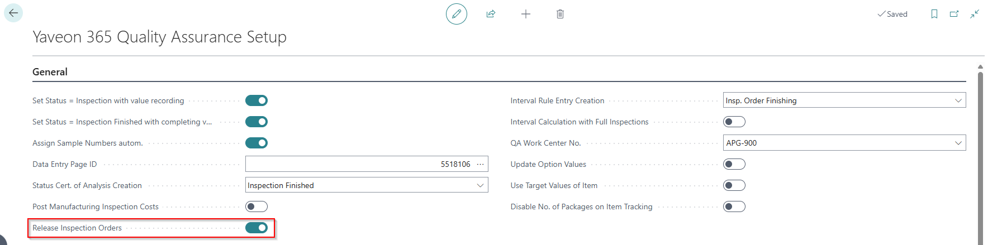Click Status Cert. of Analysis Creation label
Image resolution: width=1002 pixels, height=245 pixels.
[87, 185]
